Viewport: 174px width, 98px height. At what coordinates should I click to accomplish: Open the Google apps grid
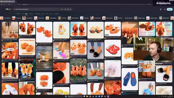[165, 9]
